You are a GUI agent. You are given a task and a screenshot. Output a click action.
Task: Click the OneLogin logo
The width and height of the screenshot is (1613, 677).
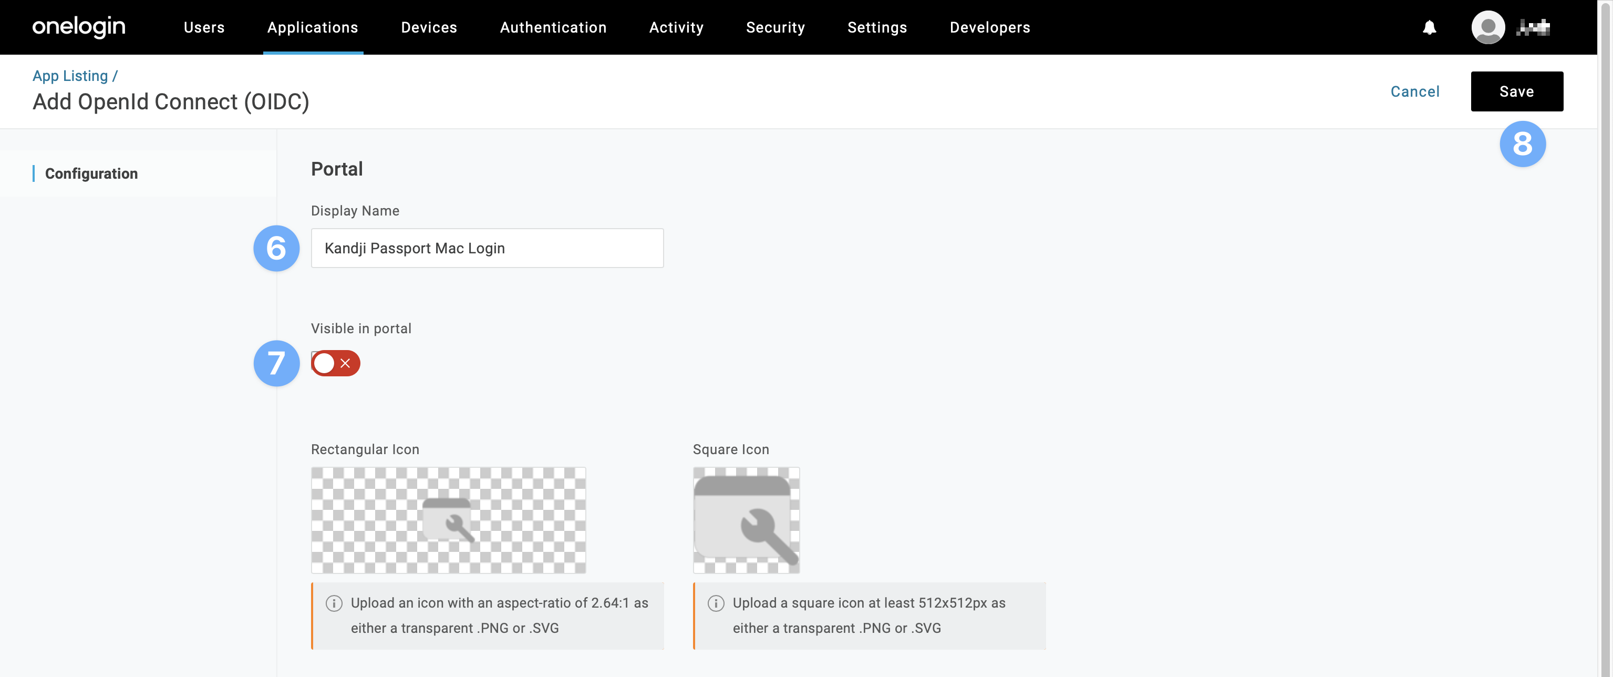tap(79, 27)
